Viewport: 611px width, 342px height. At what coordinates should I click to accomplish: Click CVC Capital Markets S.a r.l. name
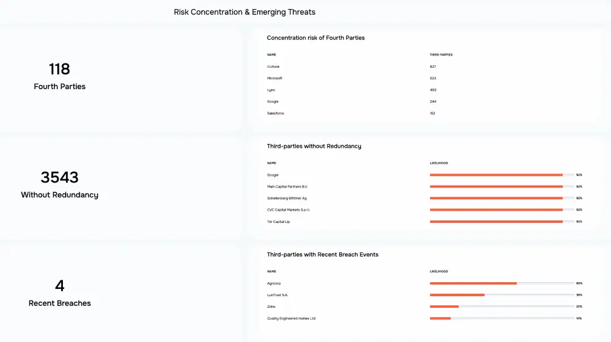point(288,209)
